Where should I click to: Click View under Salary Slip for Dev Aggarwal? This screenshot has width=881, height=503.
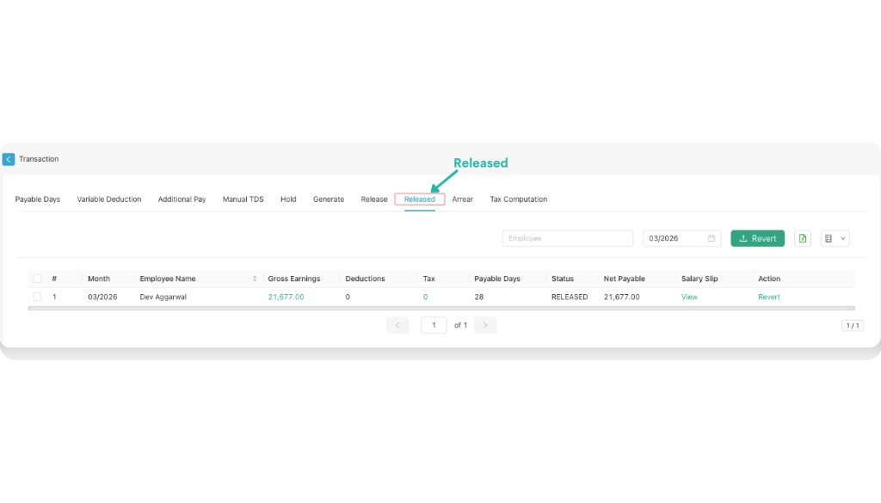(x=688, y=297)
